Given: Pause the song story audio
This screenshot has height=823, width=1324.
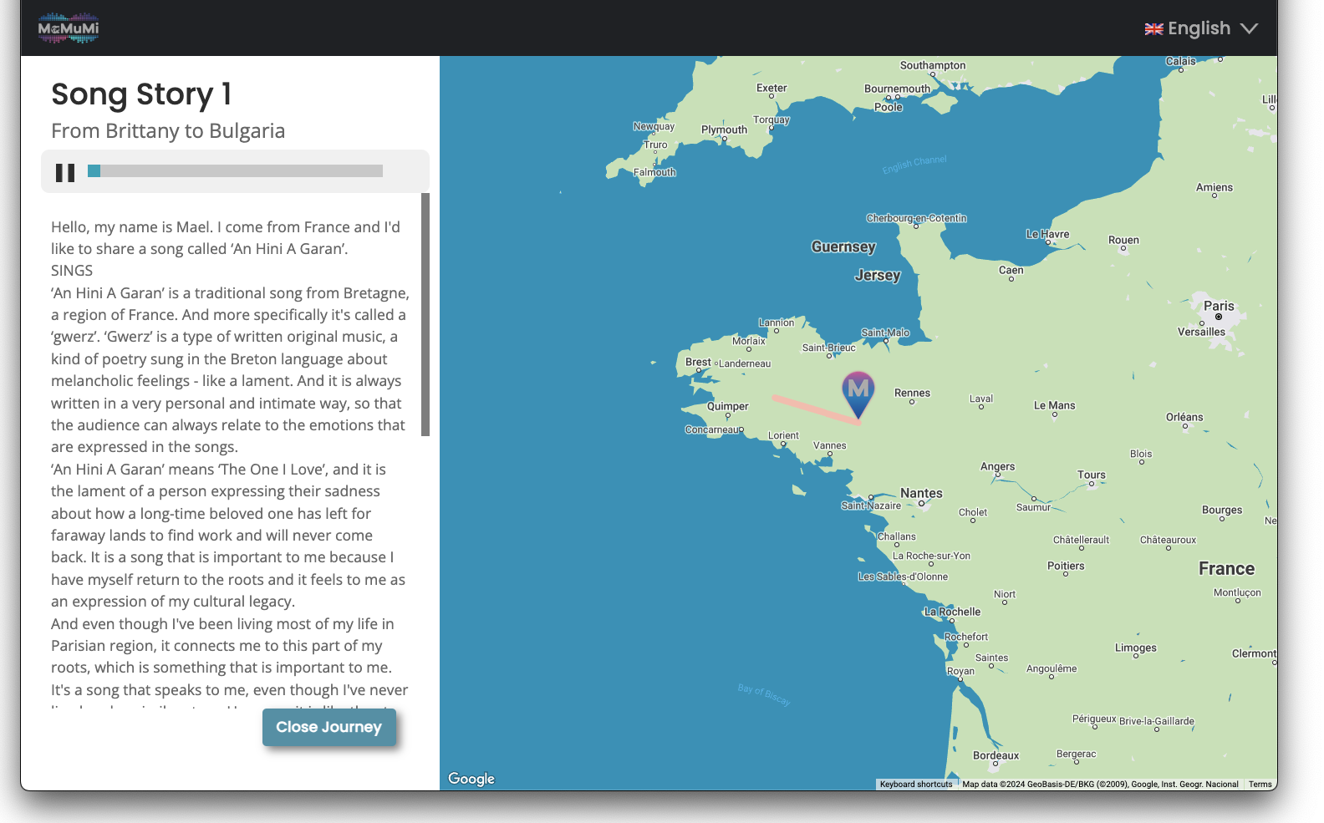Looking at the screenshot, I should coord(65,172).
